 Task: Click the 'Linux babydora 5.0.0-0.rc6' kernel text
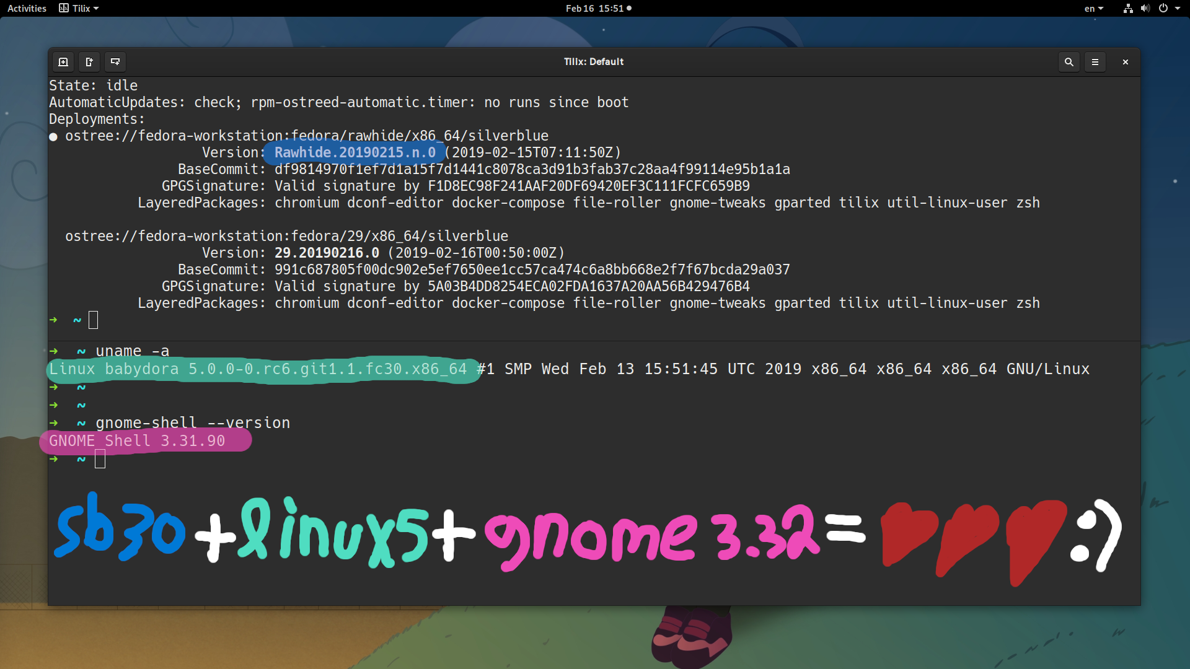point(258,369)
